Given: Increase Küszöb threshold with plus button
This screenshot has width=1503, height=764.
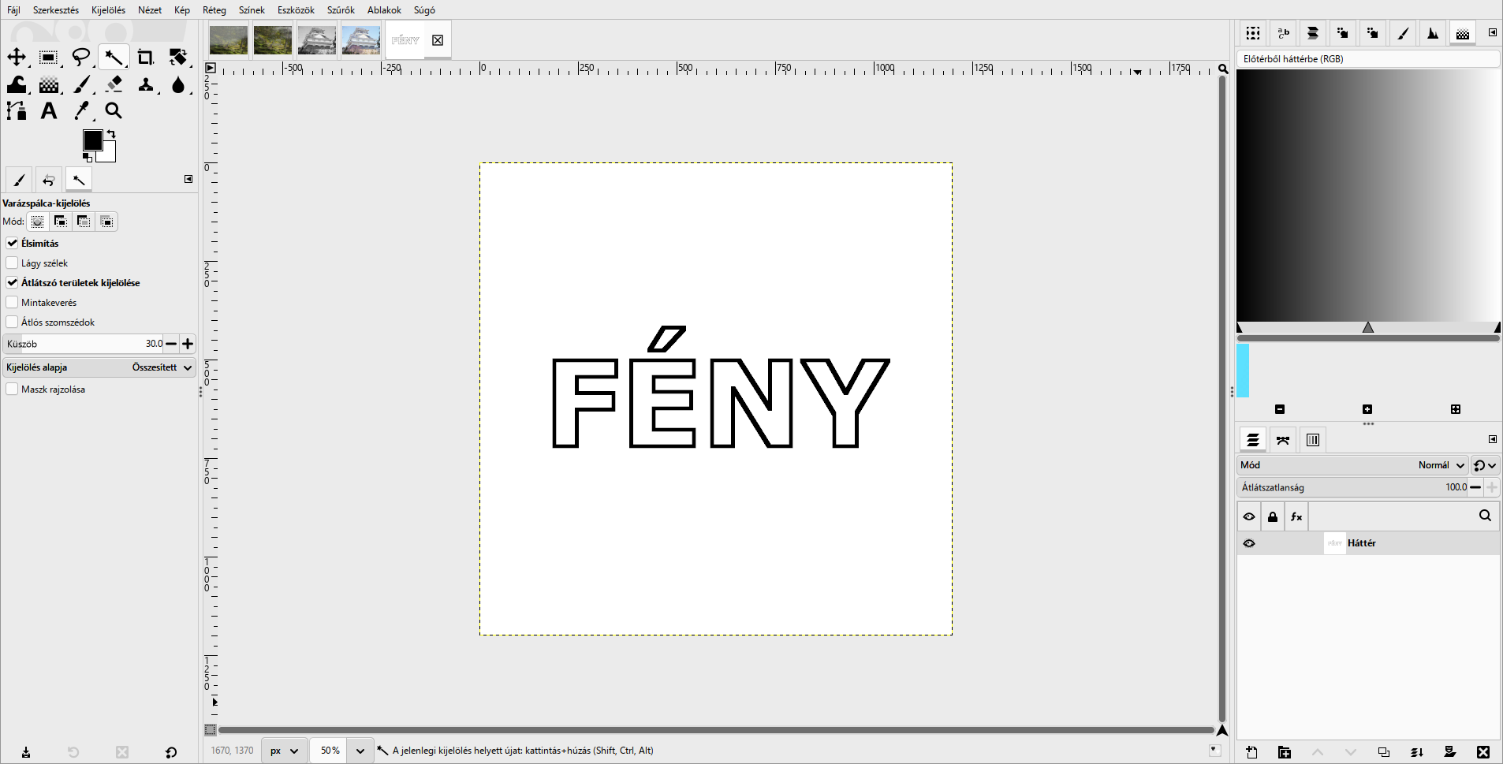Looking at the screenshot, I should tap(188, 344).
